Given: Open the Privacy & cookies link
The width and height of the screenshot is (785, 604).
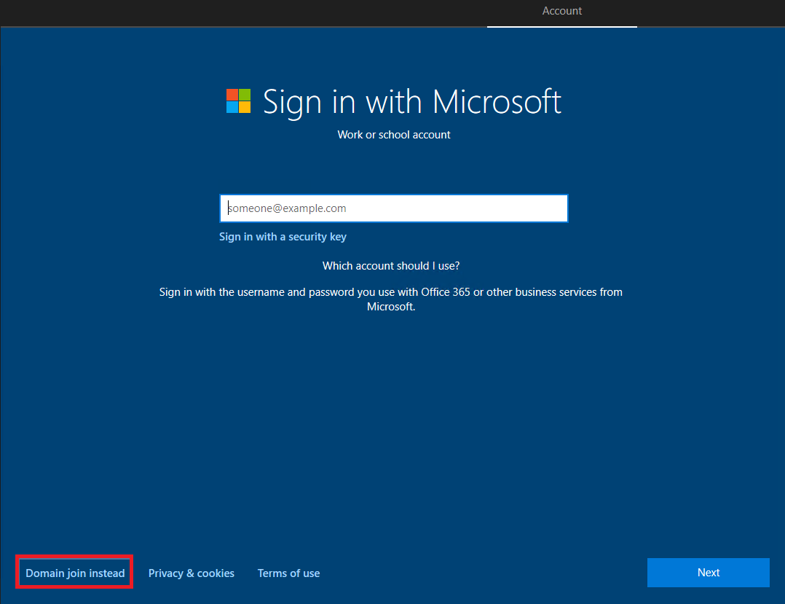Looking at the screenshot, I should tap(192, 573).
